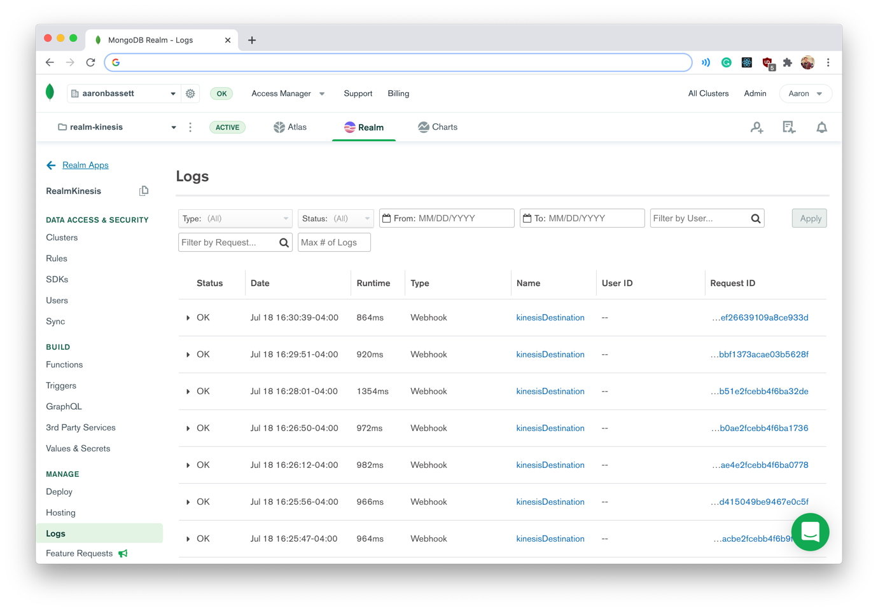Open the Type filter dropdown
Screen dimensions: 878x611
pos(235,219)
